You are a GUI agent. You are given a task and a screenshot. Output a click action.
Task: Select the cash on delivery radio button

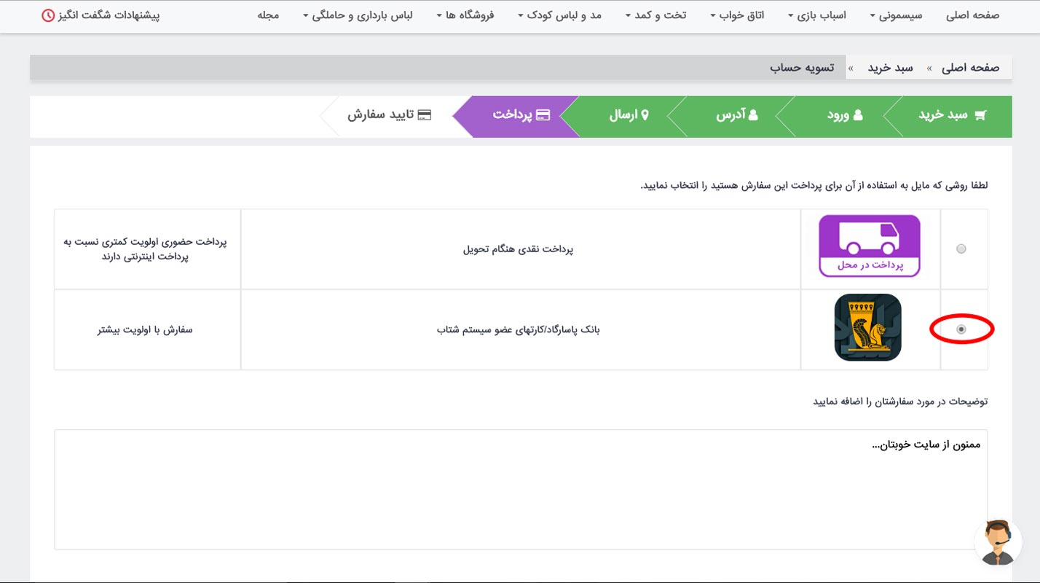coord(961,249)
